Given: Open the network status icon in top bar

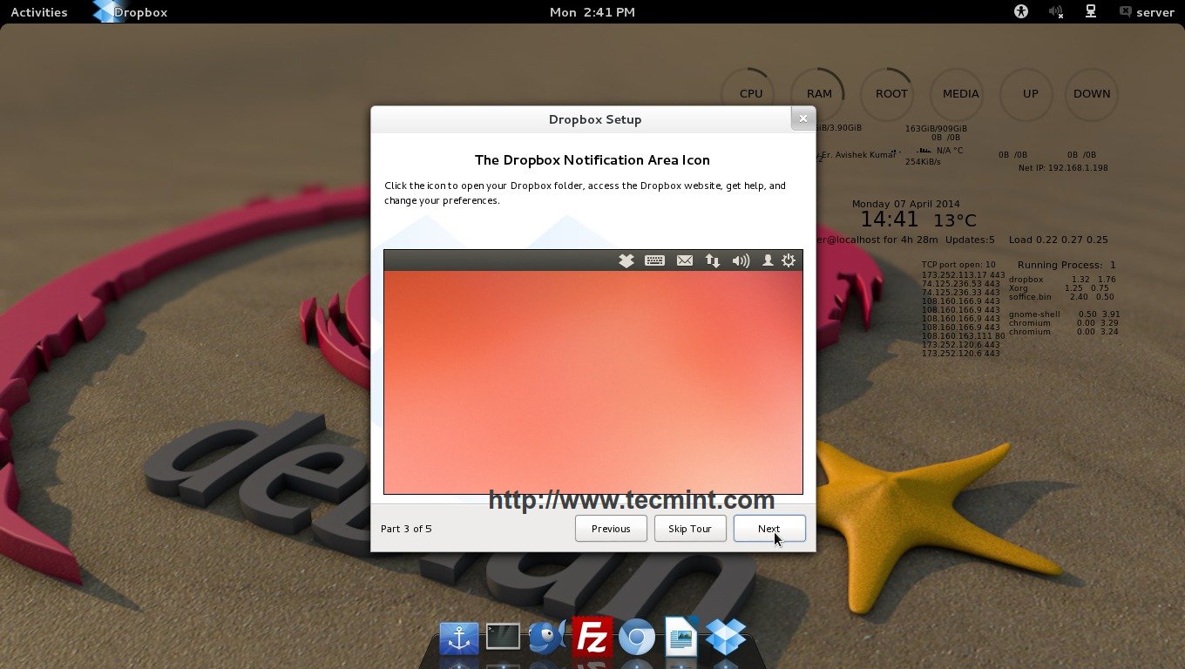Looking at the screenshot, I should pyautogui.click(x=1090, y=12).
